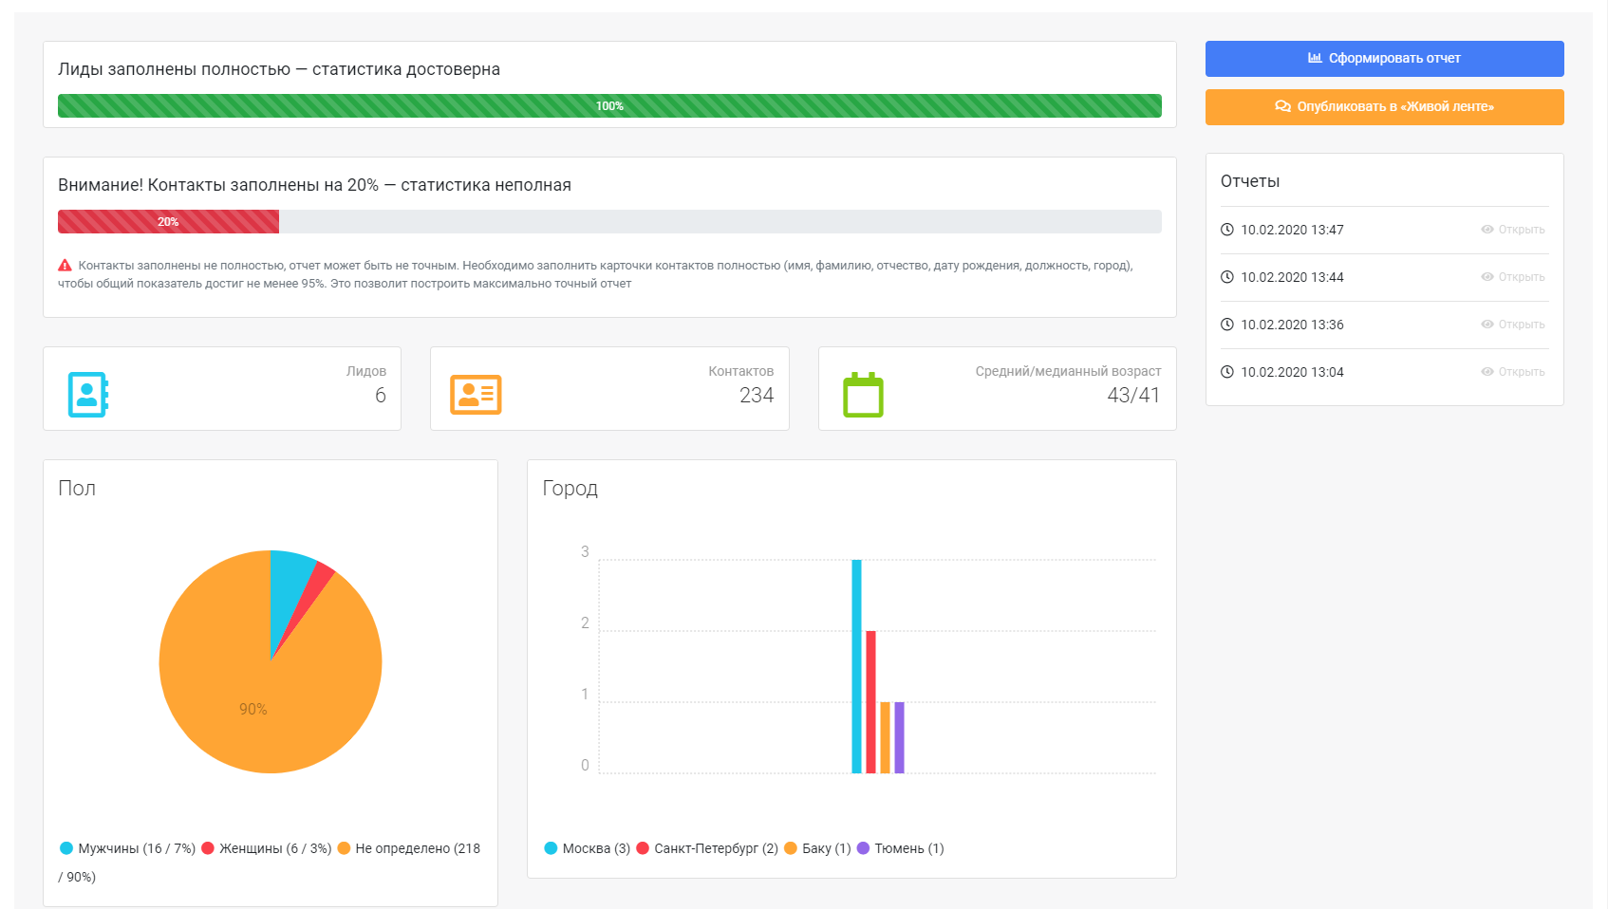Click clock icon beside 10.02.2020 13:47 report
This screenshot has width=1608, height=910.
click(x=1226, y=230)
